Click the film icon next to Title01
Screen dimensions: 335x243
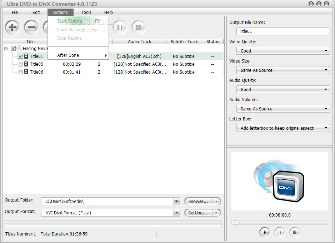(26, 56)
